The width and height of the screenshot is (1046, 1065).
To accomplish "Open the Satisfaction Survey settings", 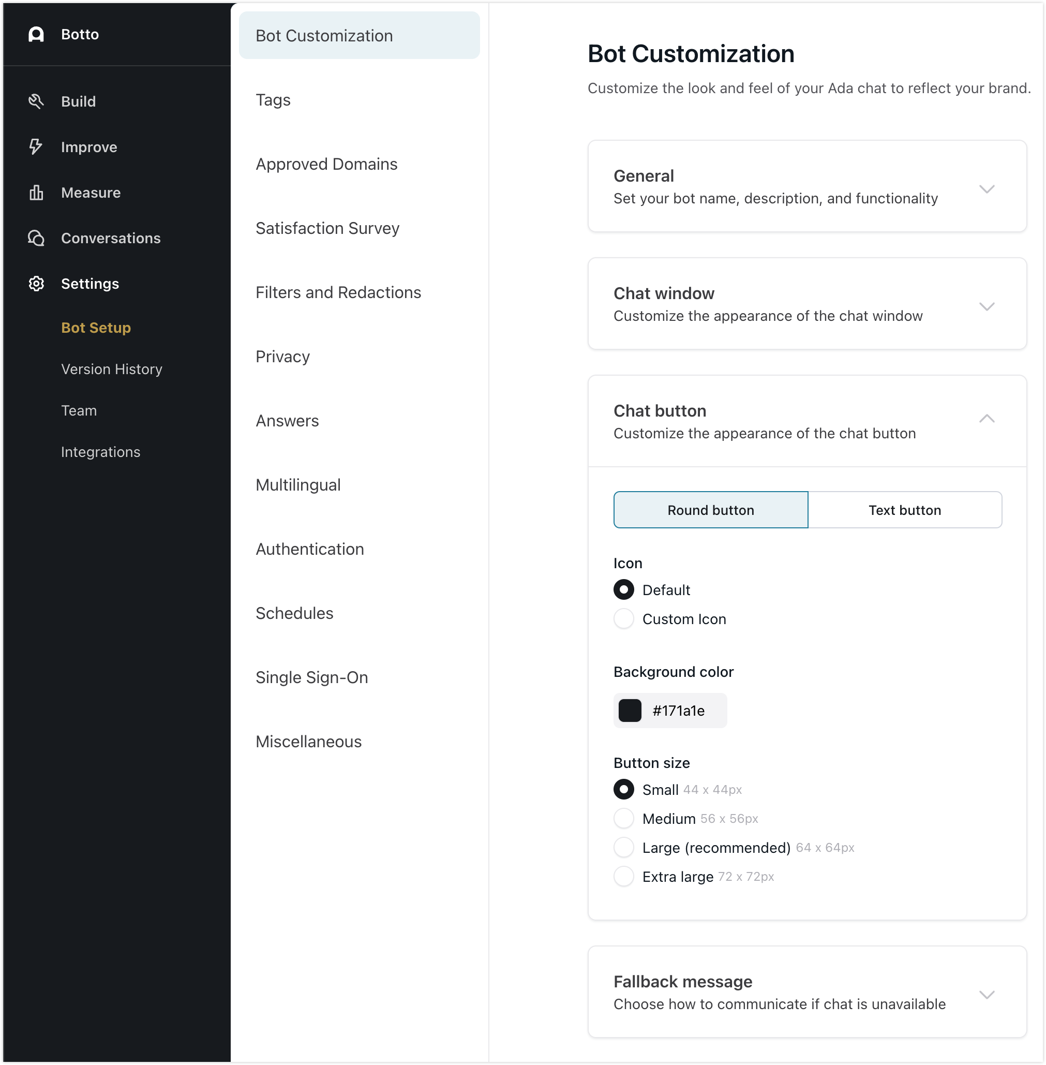I will coord(327,228).
